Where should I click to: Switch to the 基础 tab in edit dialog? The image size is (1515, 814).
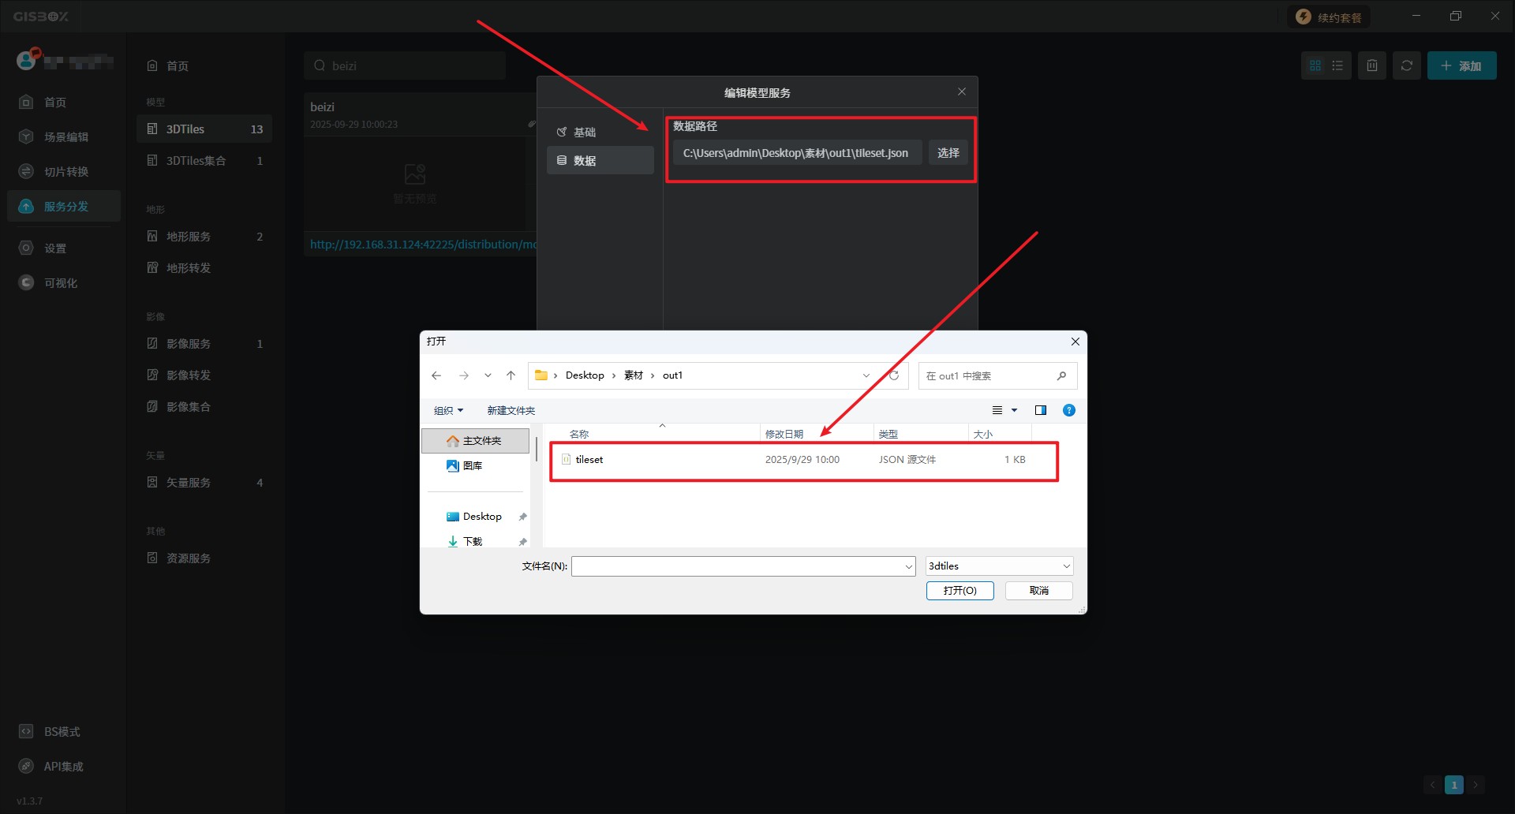click(584, 132)
